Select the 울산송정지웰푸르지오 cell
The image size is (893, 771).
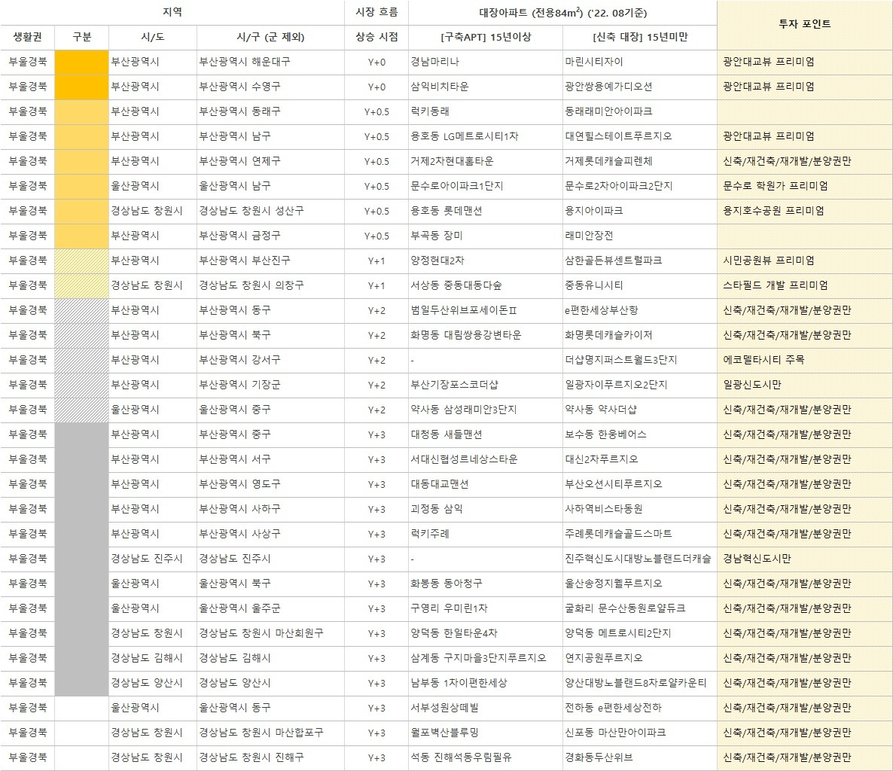(639, 584)
